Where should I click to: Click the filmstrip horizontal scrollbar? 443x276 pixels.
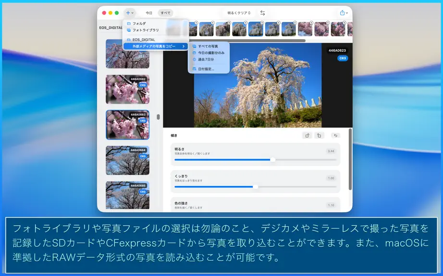[x=247, y=41]
